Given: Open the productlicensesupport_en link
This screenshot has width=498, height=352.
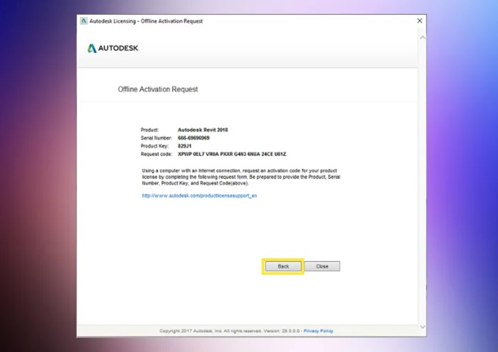Looking at the screenshot, I should pyautogui.click(x=199, y=195).
